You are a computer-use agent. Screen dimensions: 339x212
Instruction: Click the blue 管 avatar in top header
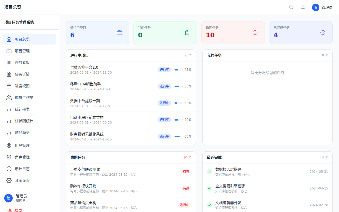pyautogui.click(x=316, y=7)
